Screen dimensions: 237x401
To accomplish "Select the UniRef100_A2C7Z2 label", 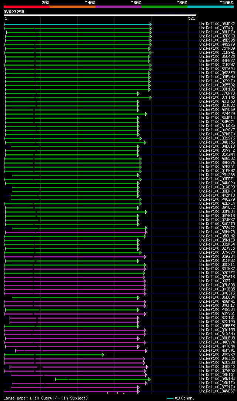I will (217, 273).
